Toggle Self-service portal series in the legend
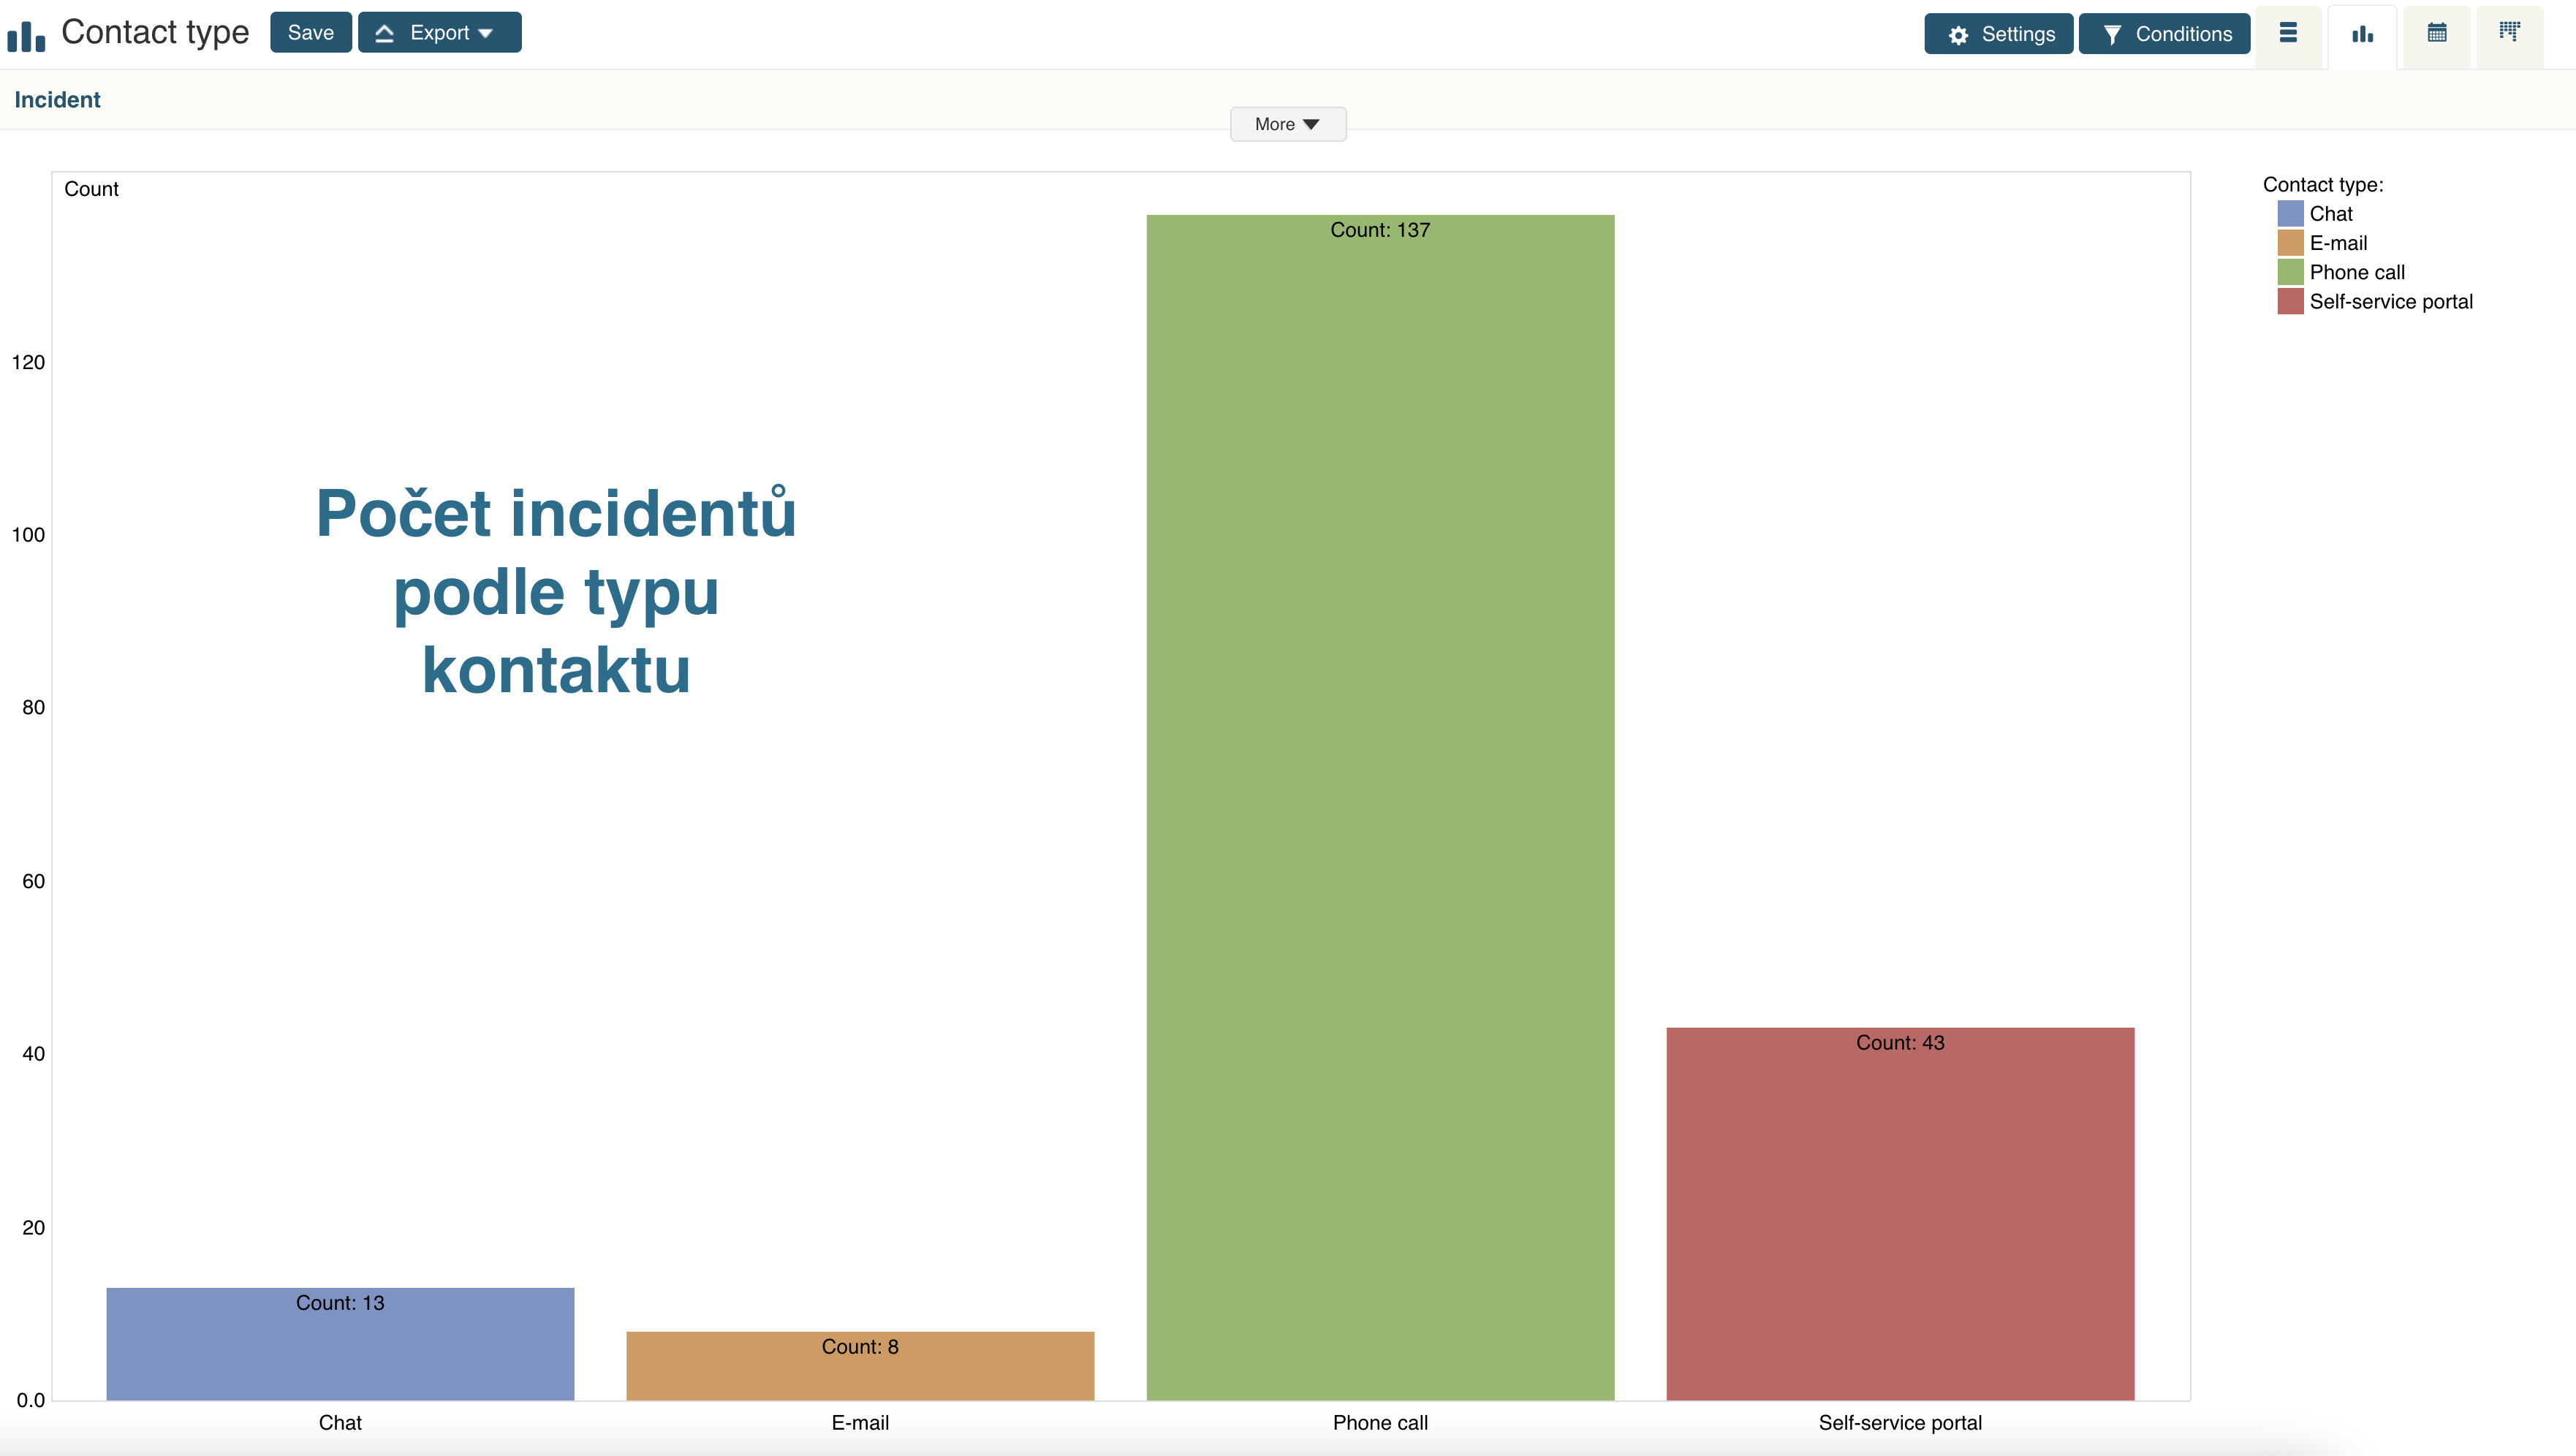This screenshot has height=1456, width=2576. 2390,302
